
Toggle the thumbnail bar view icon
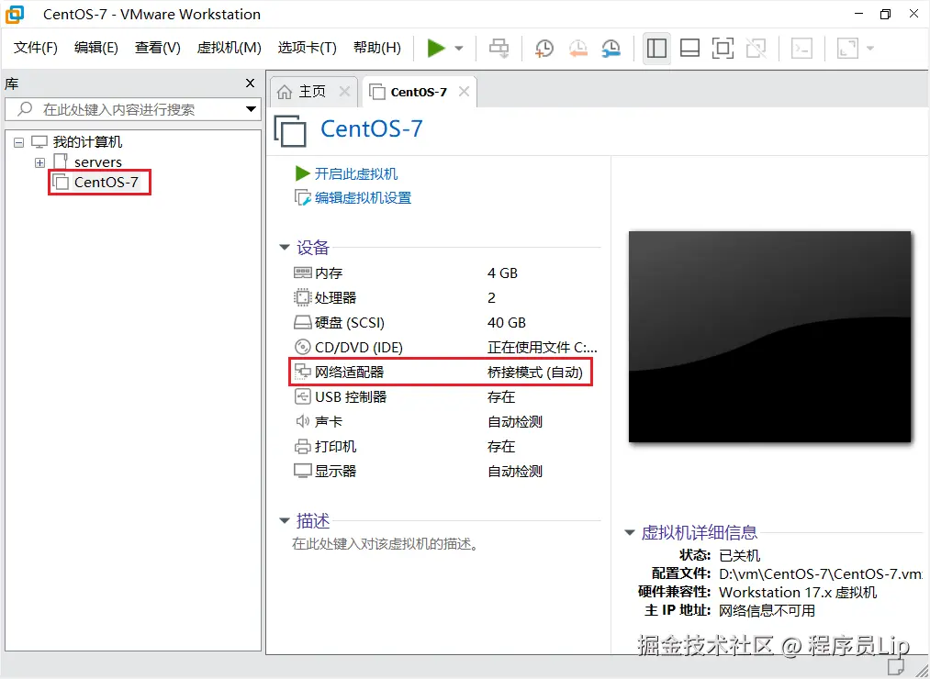(689, 48)
